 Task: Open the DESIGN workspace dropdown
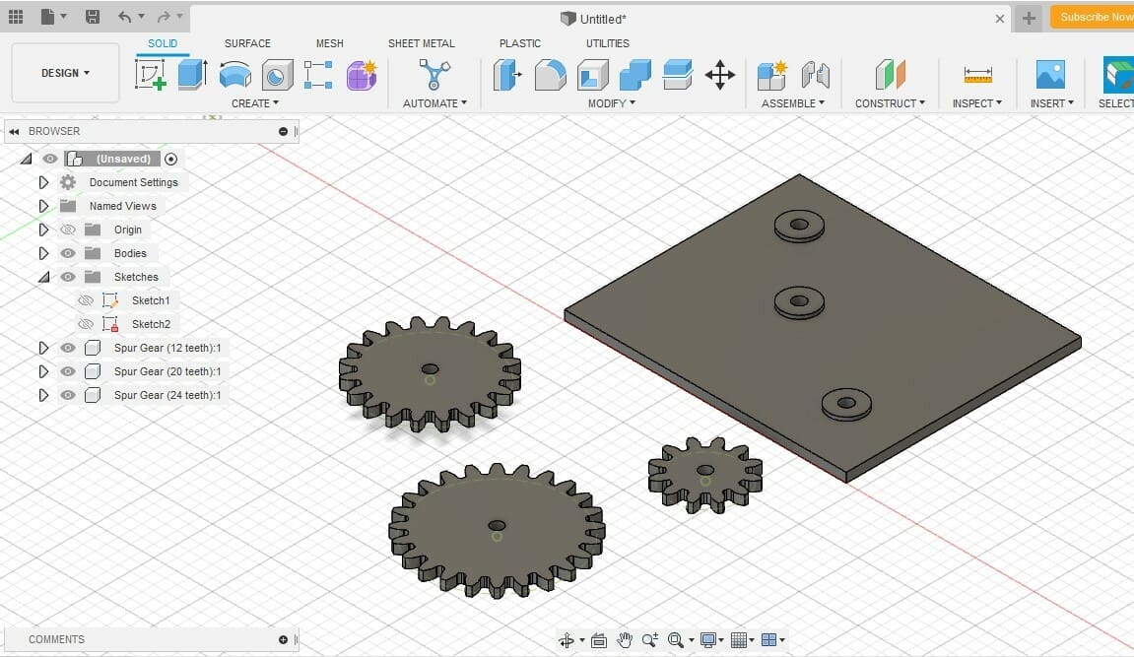coord(65,73)
